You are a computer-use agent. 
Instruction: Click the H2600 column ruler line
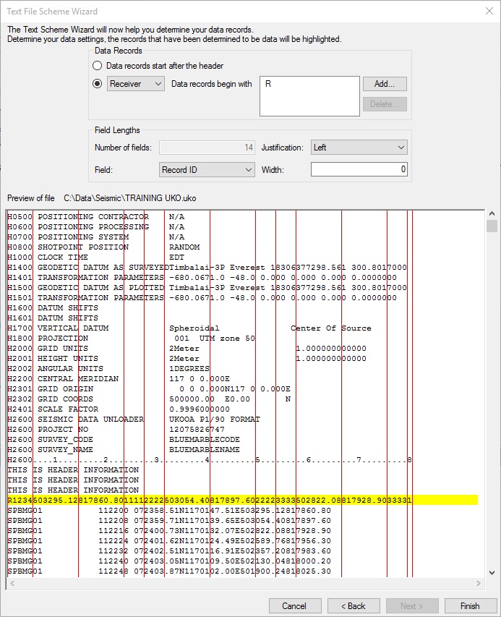coord(210,459)
